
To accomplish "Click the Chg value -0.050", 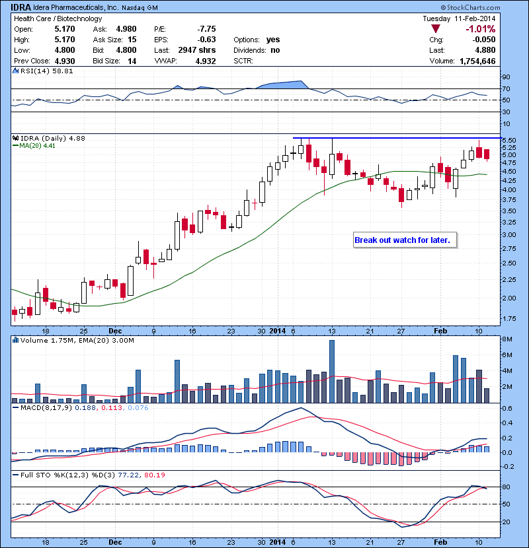I will coord(484,40).
